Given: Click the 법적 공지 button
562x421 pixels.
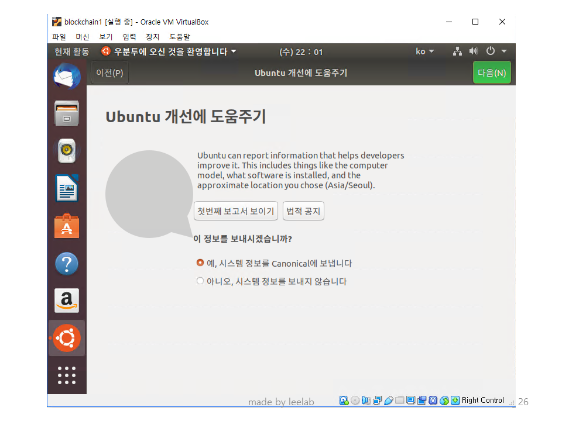Looking at the screenshot, I should pos(303,211).
